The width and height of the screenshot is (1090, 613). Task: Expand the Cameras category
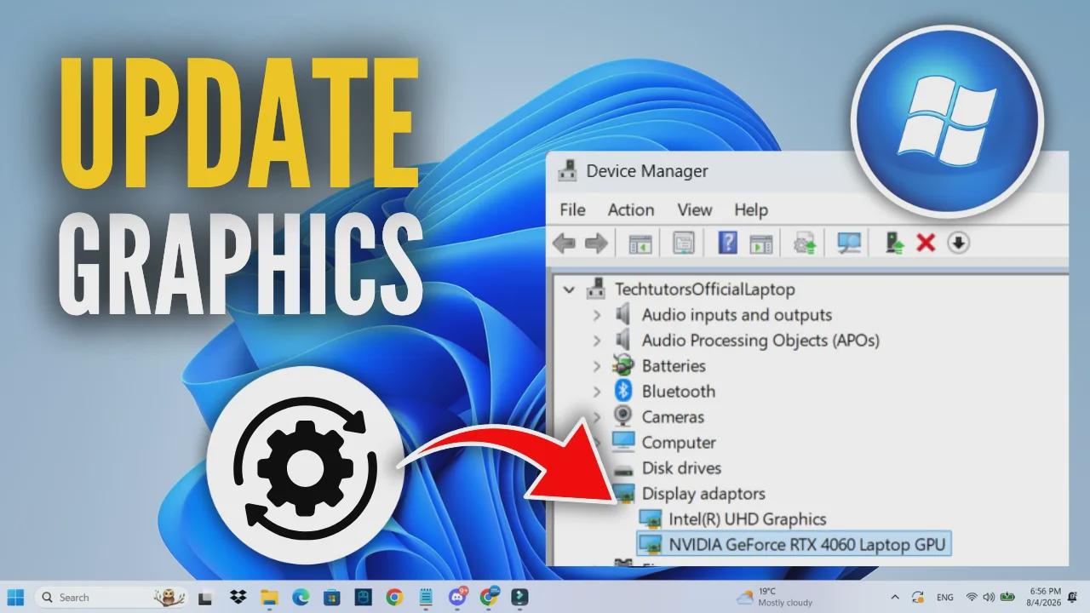click(x=596, y=417)
